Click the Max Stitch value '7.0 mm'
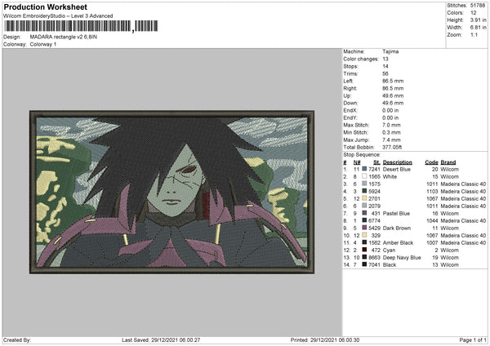Viewport: 490px width, 346px height. [391, 125]
